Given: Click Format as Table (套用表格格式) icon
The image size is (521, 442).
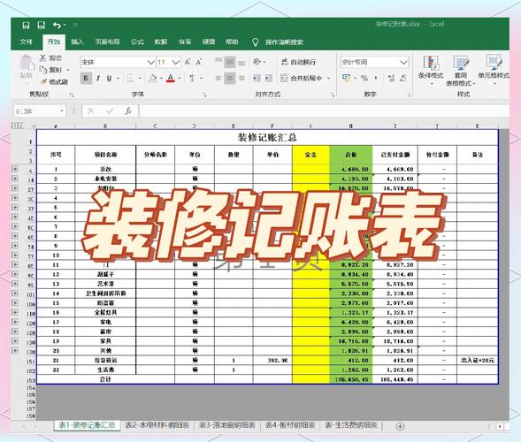Looking at the screenshot, I should [461, 63].
